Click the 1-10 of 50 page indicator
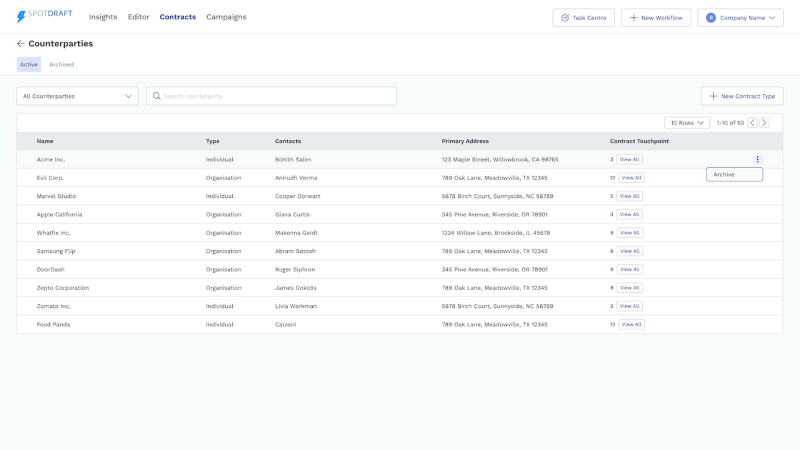The height and width of the screenshot is (450, 800). click(x=730, y=122)
